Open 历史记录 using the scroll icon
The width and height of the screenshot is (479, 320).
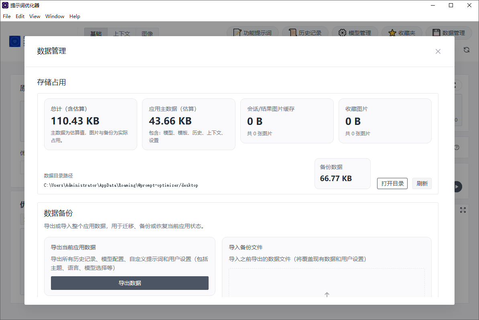point(292,33)
